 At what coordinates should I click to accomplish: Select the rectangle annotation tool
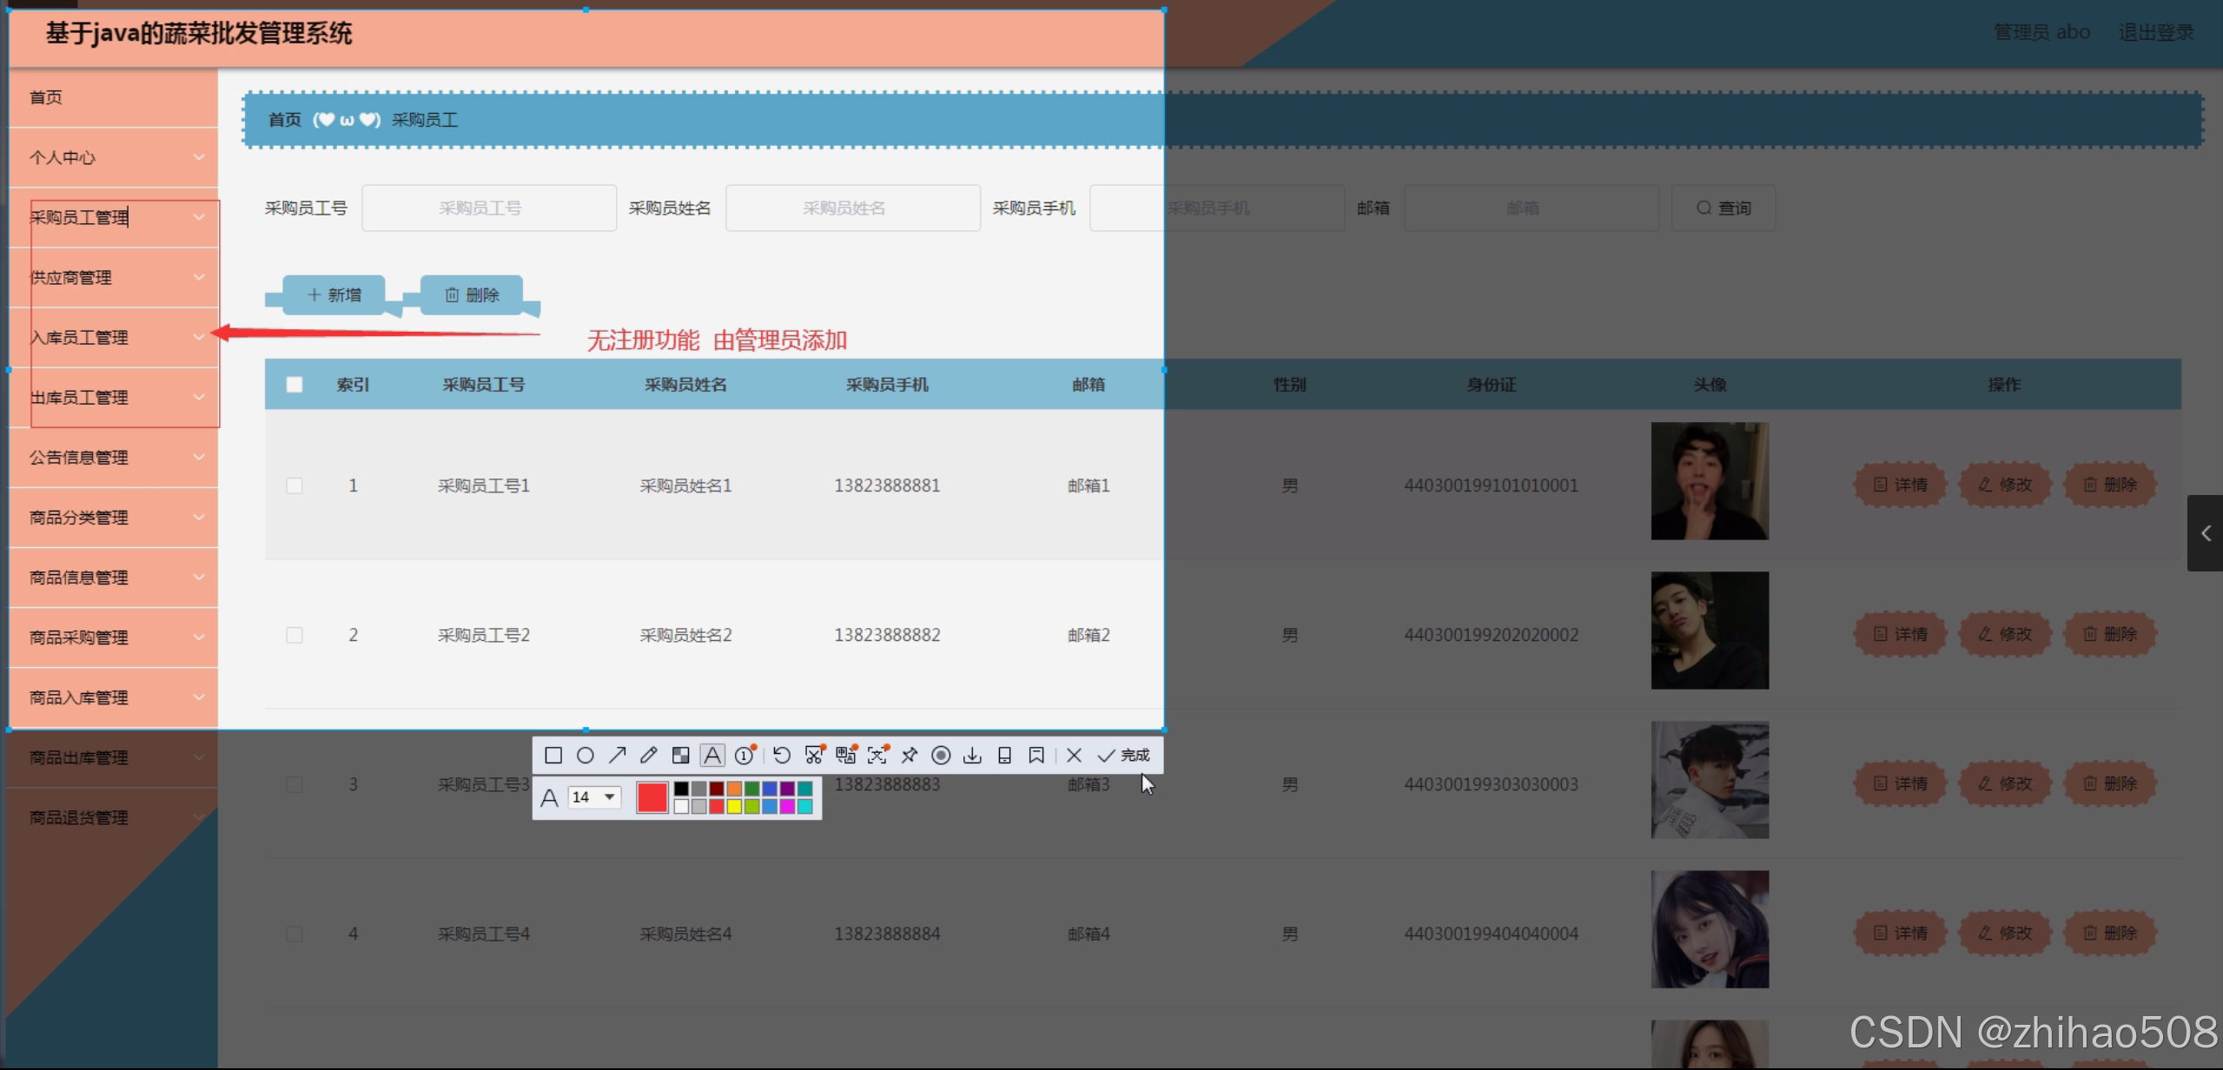point(552,755)
